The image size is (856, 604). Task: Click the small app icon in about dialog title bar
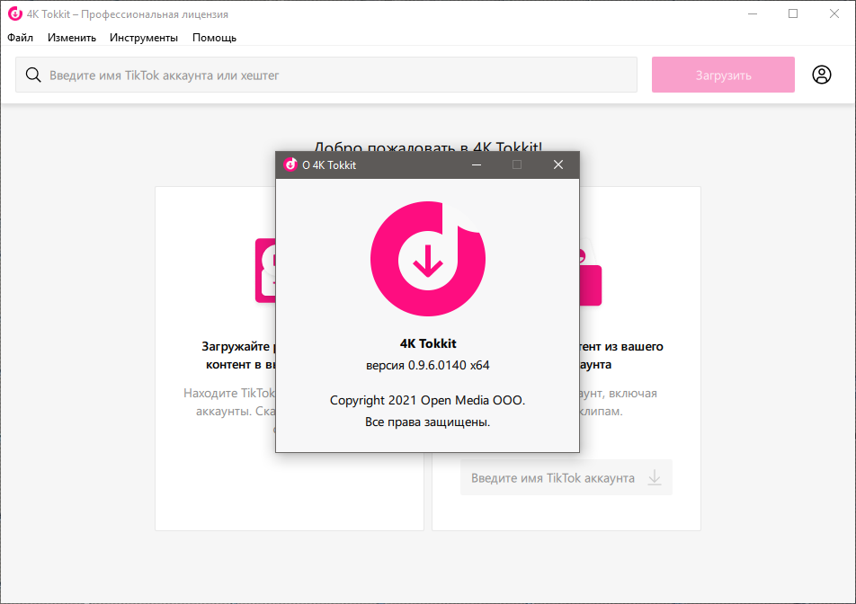[x=290, y=164]
